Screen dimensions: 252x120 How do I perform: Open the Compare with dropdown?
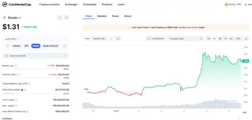pos(185,39)
